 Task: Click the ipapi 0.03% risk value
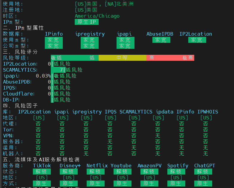pyautogui.click(x=43, y=76)
